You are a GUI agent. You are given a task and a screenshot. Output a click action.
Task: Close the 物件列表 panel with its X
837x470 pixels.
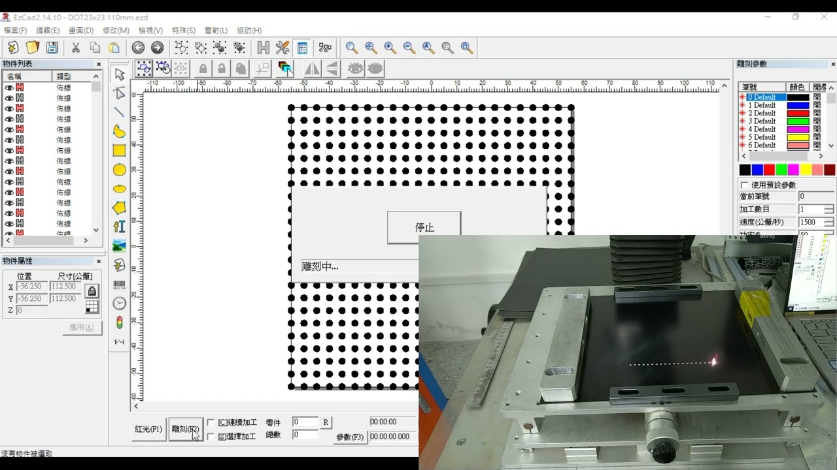point(99,64)
